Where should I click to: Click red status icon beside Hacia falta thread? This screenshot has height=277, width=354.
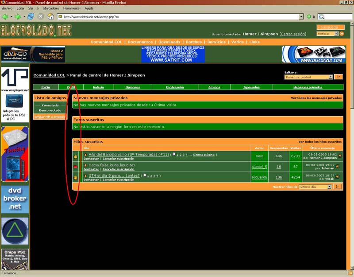pos(75,167)
